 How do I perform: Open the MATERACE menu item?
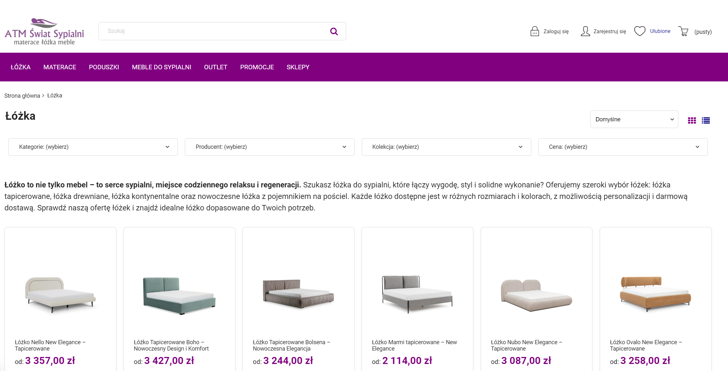point(59,67)
